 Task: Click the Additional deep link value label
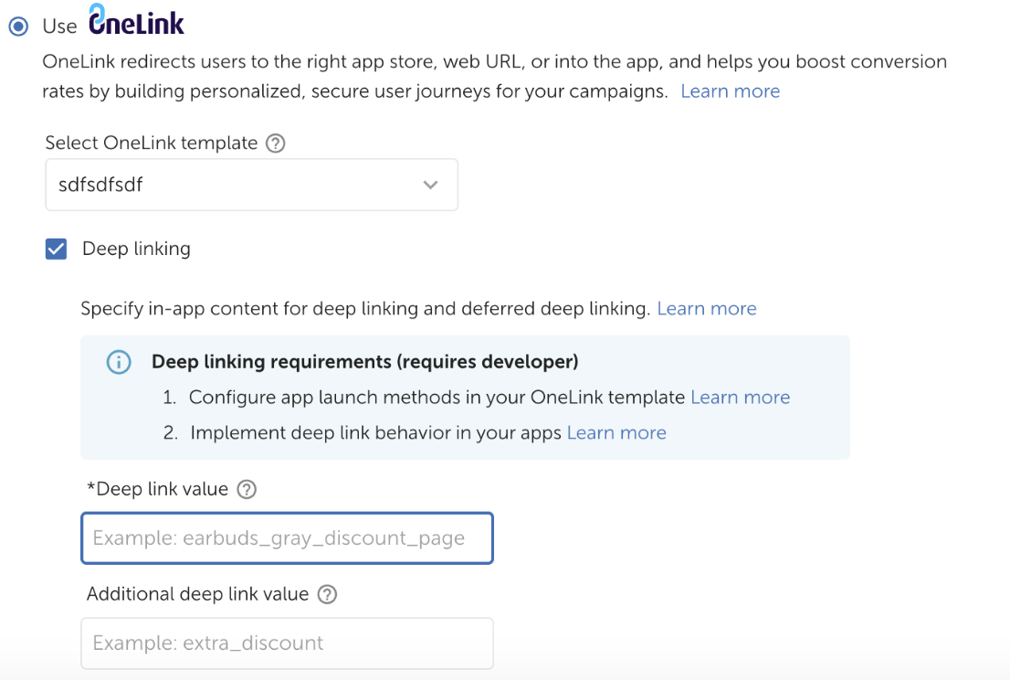tap(198, 594)
